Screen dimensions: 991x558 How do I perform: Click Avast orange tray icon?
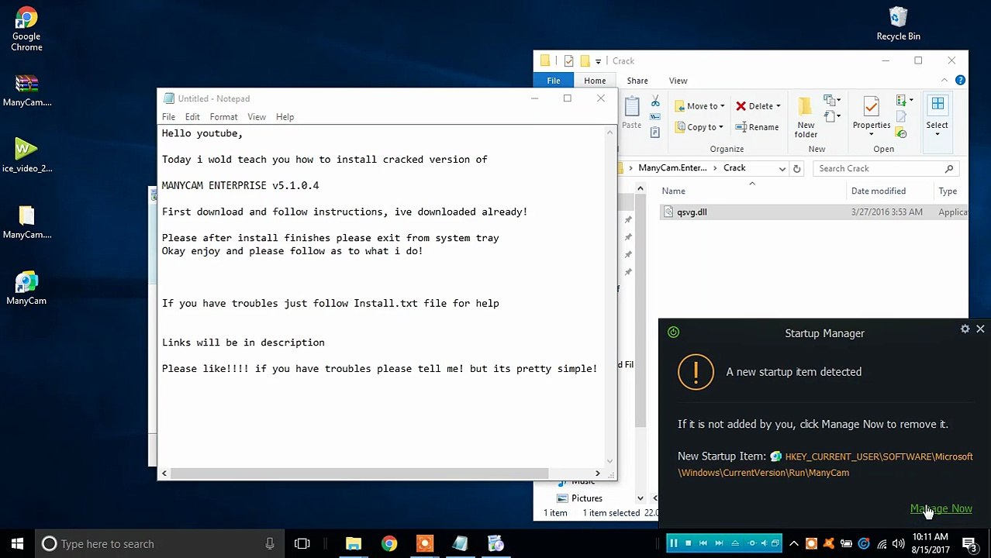[829, 543]
